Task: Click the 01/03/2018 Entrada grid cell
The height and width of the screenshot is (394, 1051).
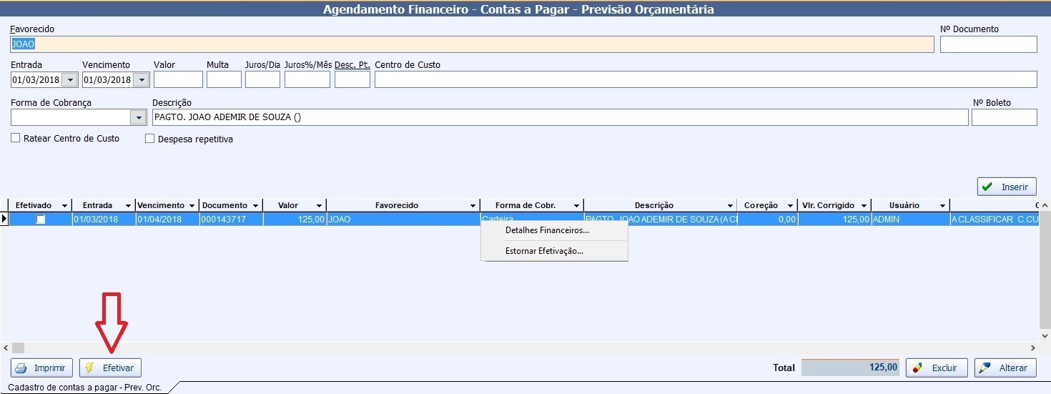Action: 104,220
